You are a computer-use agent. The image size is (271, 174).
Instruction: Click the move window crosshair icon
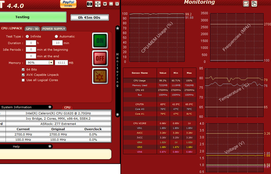click(98, 4)
